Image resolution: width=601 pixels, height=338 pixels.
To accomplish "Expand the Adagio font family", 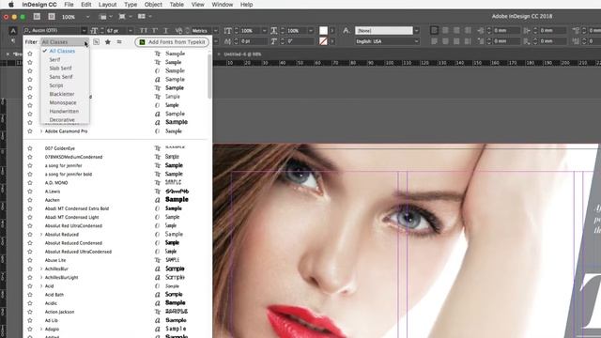I will click(x=41, y=329).
